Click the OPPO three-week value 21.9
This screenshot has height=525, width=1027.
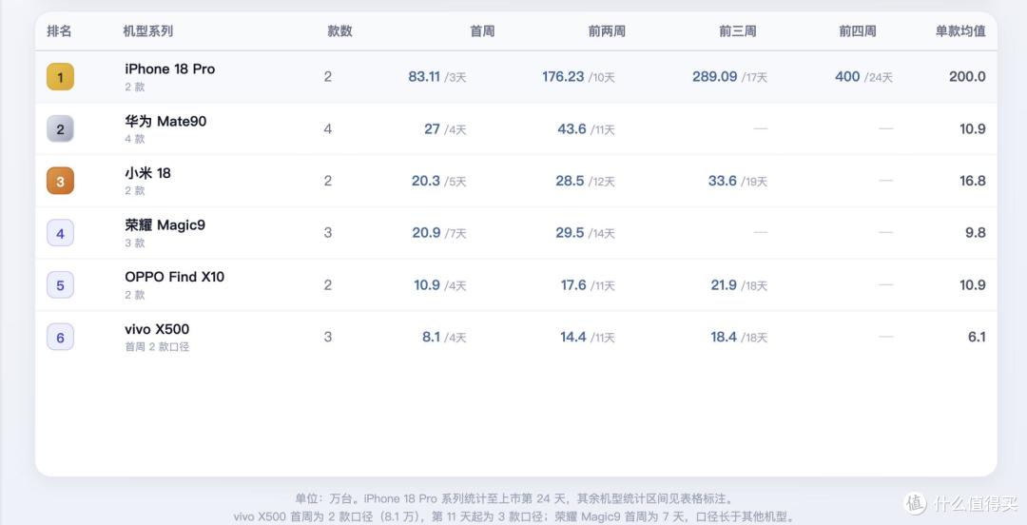[724, 285]
